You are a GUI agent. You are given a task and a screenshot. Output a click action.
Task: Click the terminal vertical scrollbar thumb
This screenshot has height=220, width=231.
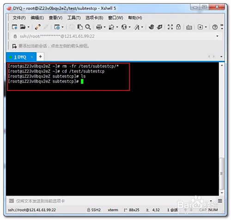click(222, 173)
